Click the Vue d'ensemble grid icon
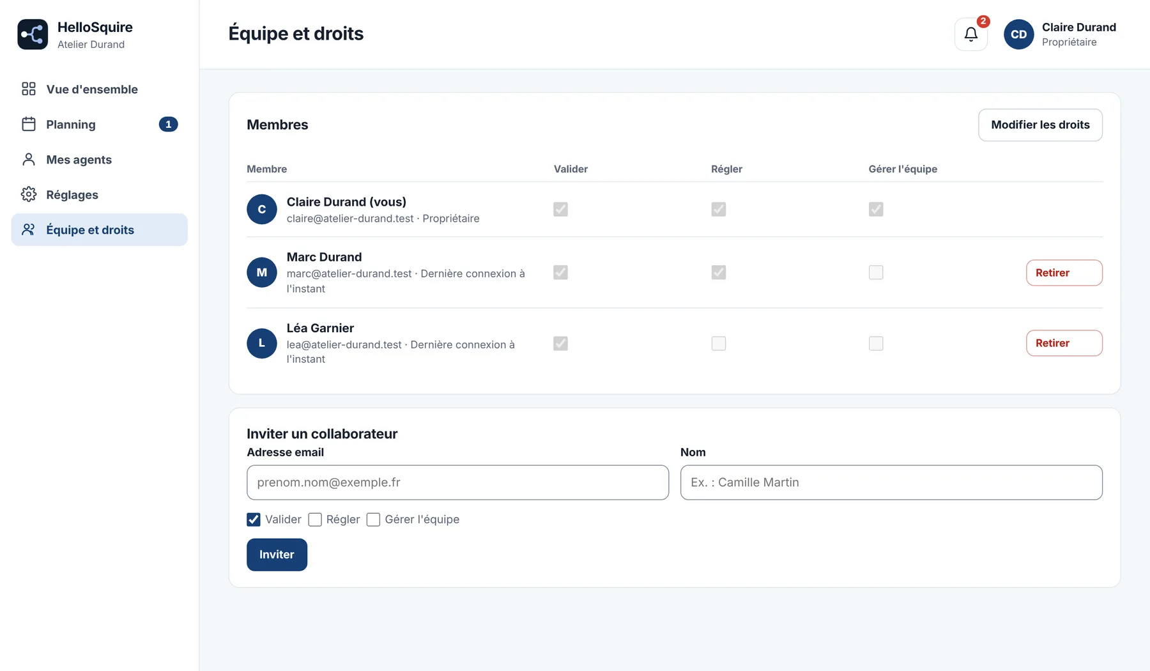Image resolution: width=1150 pixels, height=671 pixels. coord(29,89)
